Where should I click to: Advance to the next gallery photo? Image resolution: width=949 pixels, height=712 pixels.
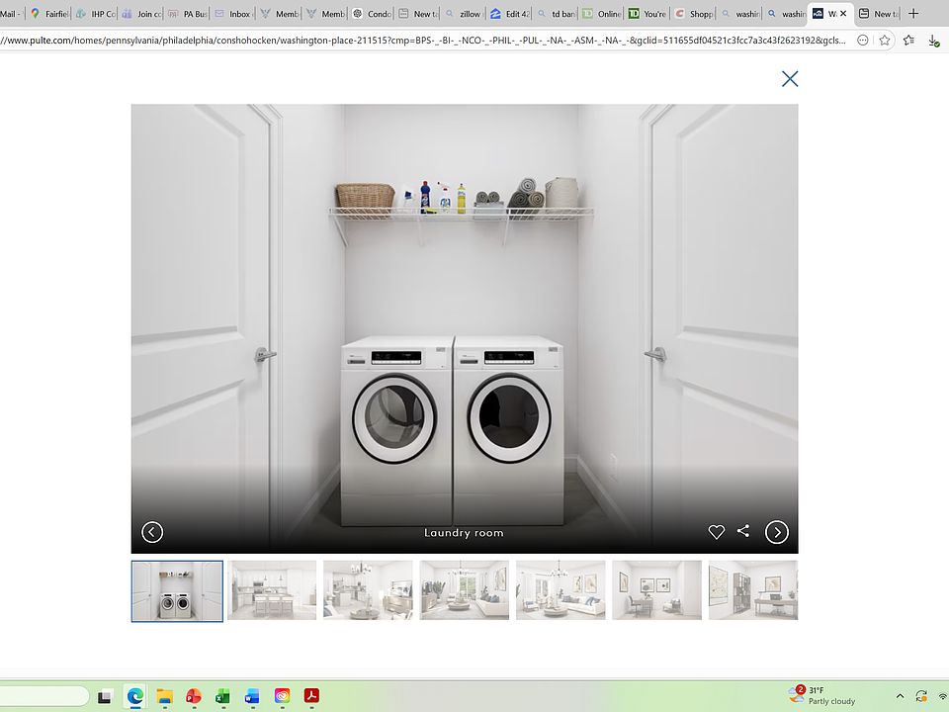[777, 532]
